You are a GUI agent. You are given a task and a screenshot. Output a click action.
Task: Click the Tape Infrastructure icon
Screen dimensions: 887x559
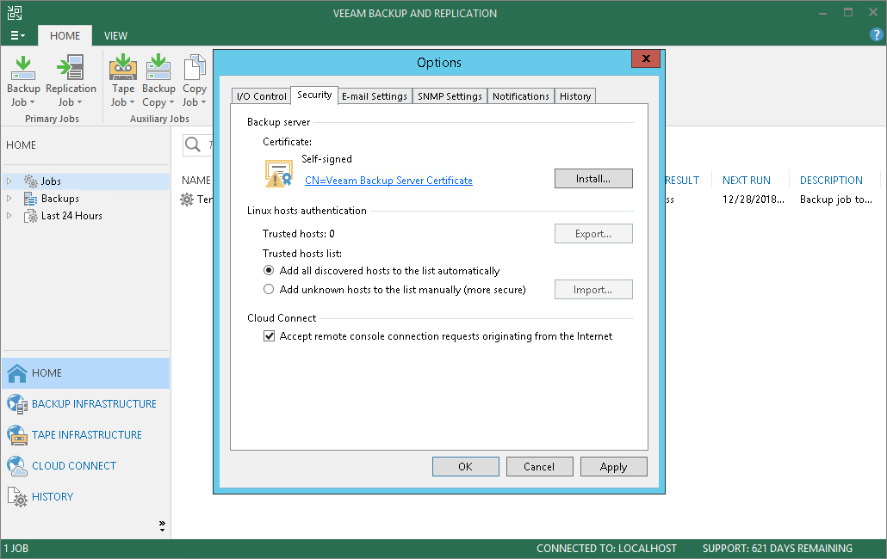coord(17,435)
